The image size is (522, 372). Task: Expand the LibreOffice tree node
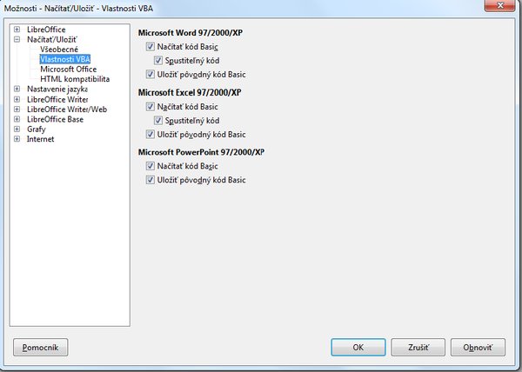[17, 30]
